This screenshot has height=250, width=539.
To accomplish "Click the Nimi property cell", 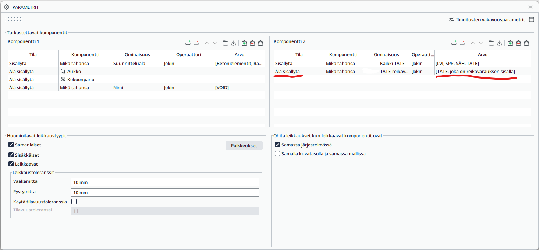I will coord(137,87).
